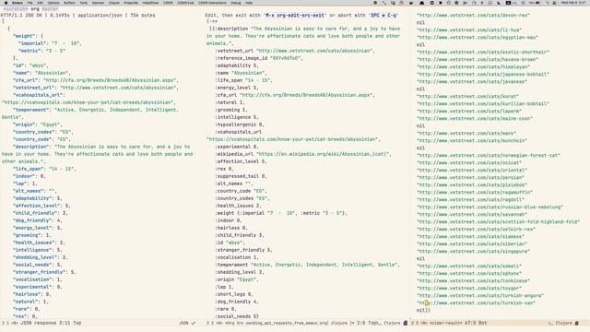Click '67:5 Bot' position in right mode line
Viewport: 590px width, 332px height.
[x=477, y=323]
